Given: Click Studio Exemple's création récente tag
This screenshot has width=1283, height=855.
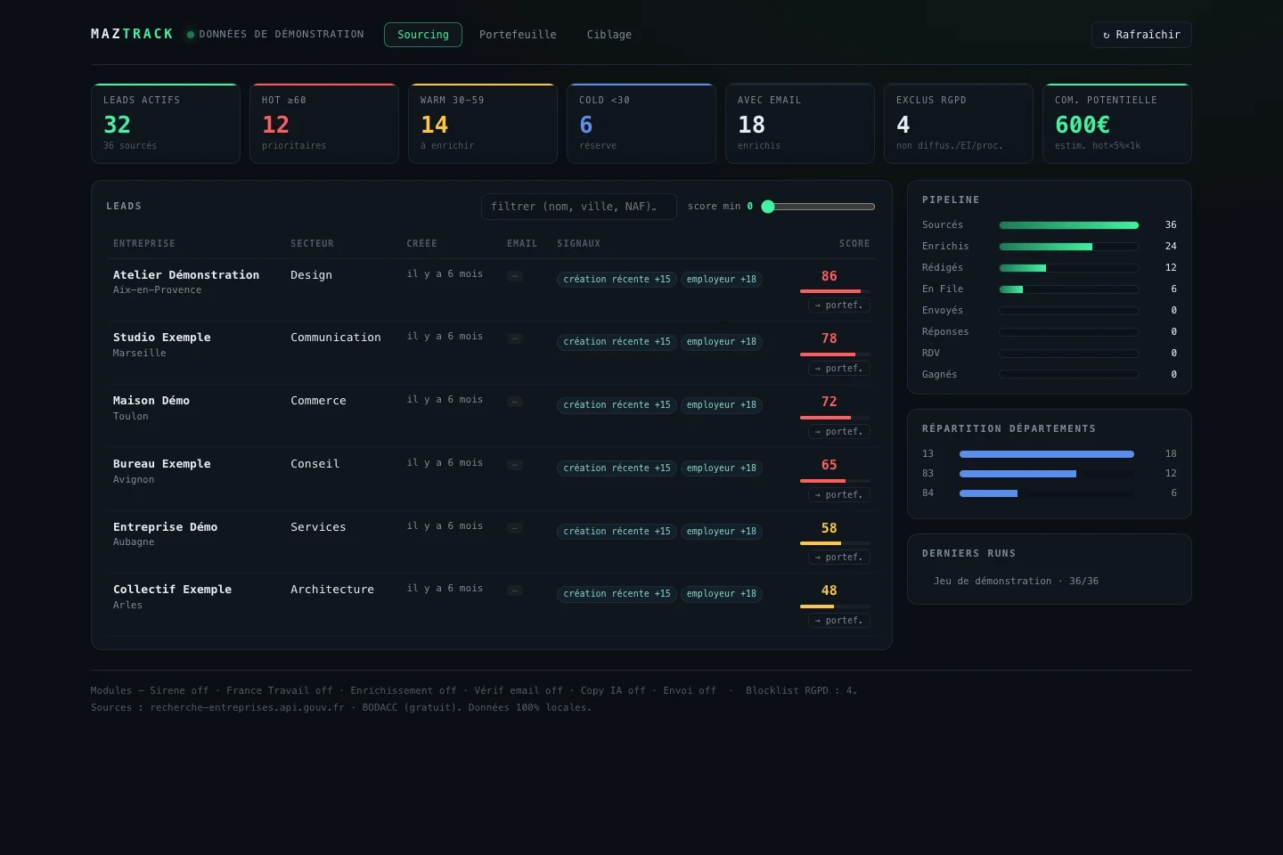Looking at the screenshot, I should point(617,342).
